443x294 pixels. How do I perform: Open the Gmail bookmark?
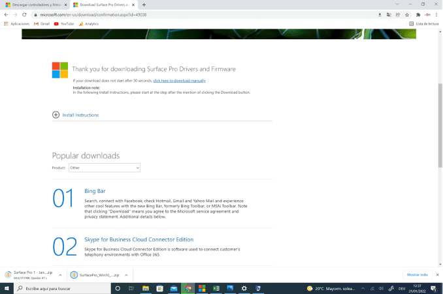click(42, 23)
